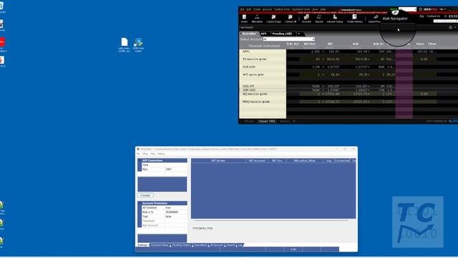Switch to the Watchlist tab in TWS
458x258 pixels.
click(249, 34)
